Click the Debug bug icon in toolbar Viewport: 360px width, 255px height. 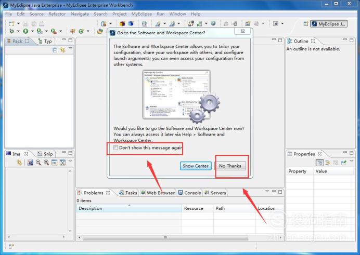pyautogui.click(x=11, y=31)
